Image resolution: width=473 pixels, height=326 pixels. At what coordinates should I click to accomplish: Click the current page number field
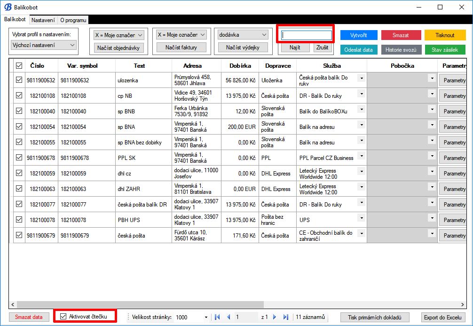[x=246, y=317]
